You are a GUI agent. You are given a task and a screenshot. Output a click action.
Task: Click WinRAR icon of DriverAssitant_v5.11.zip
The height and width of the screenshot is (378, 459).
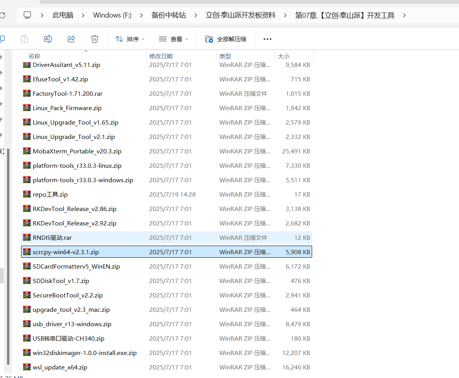tap(26, 65)
